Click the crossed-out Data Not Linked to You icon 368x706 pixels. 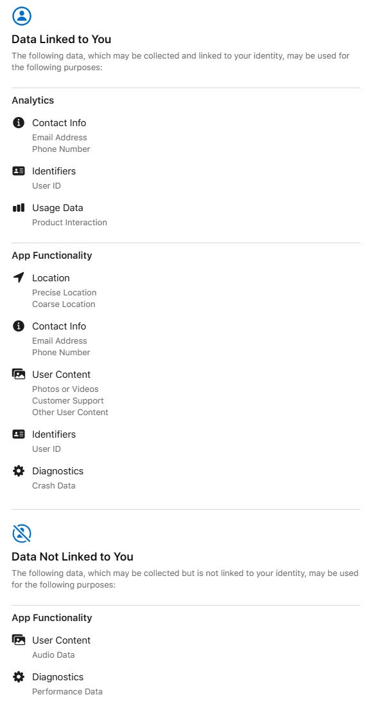point(22,533)
